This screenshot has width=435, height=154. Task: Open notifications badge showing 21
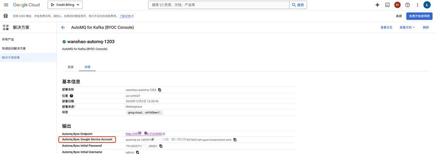(397, 5)
